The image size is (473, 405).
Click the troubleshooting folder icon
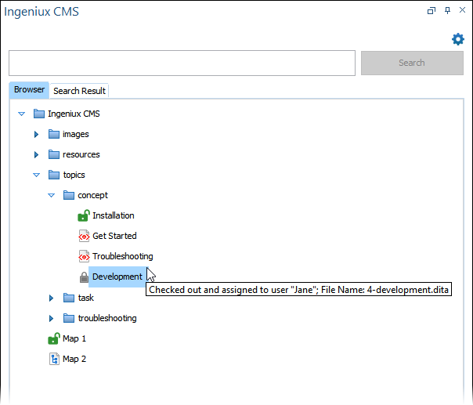click(69, 318)
